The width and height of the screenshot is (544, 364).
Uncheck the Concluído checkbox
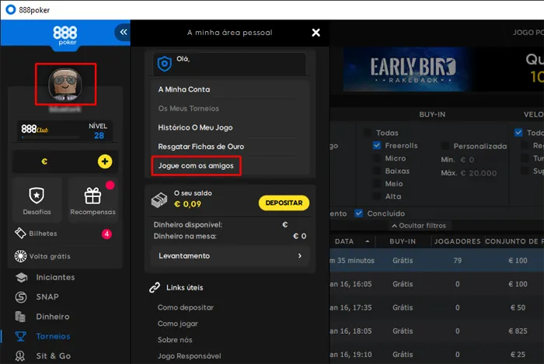pyautogui.click(x=359, y=213)
